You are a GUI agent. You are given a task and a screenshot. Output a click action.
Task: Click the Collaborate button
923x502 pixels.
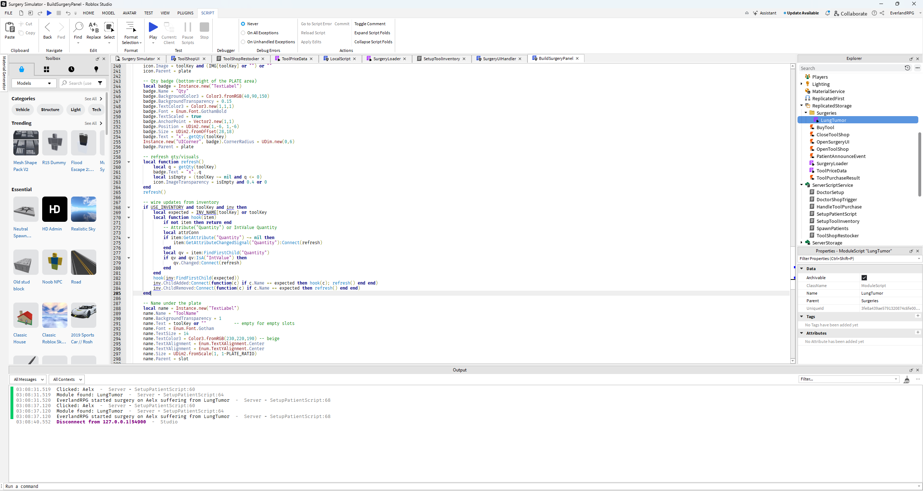pyautogui.click(x=851, y=13)
